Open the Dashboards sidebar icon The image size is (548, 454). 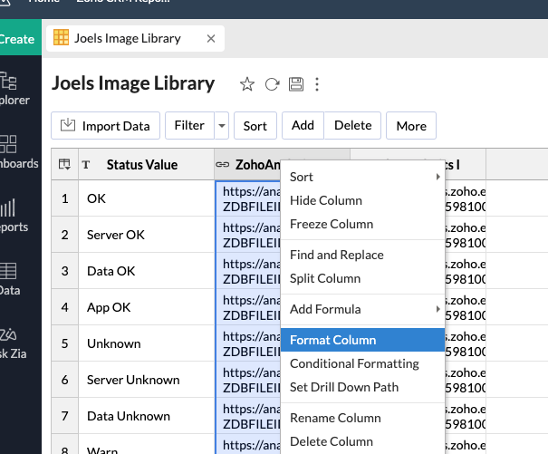pyautogui.click(x=11, y=151)
